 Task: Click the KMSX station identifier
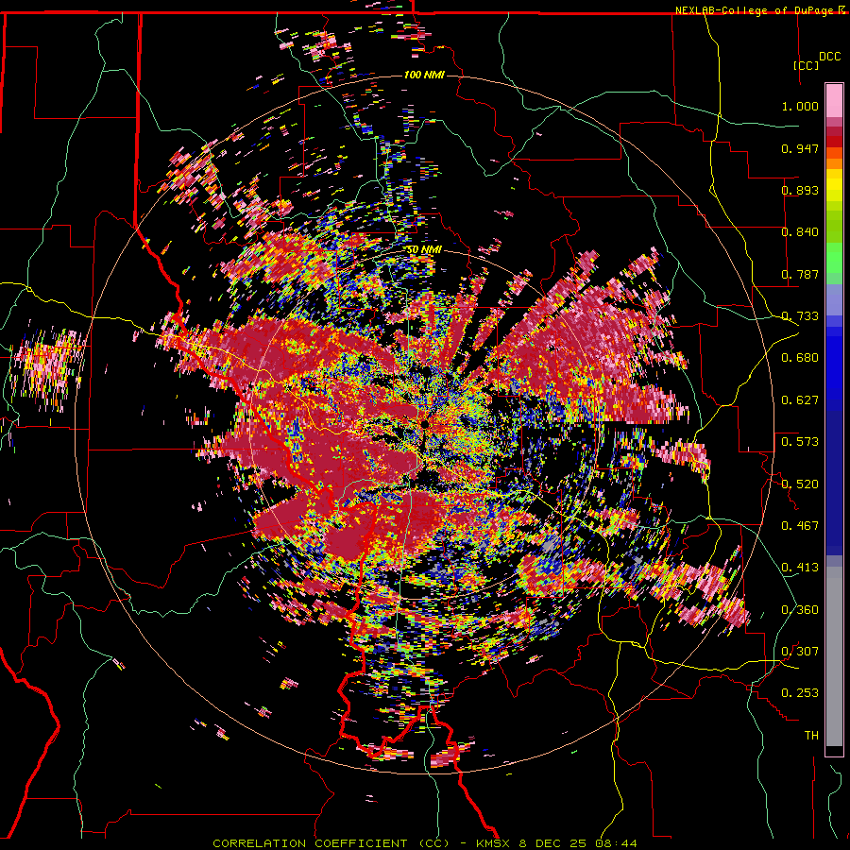coord(495,843)
